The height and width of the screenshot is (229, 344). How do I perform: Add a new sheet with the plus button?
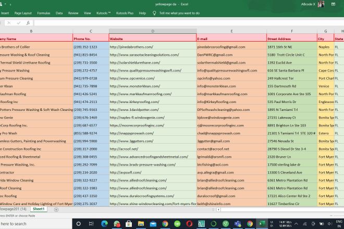(x=56, y=210)
